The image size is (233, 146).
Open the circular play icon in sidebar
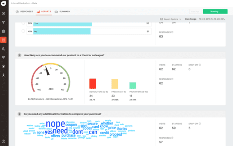coord(3,14)
